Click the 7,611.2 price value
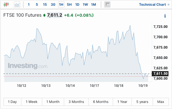The image size is (172, 109). [x=55, y=15]
